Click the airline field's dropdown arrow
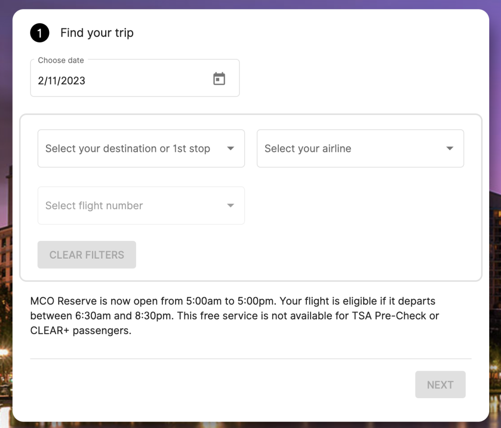The image size is (501, 428). [x=450, y=148]
